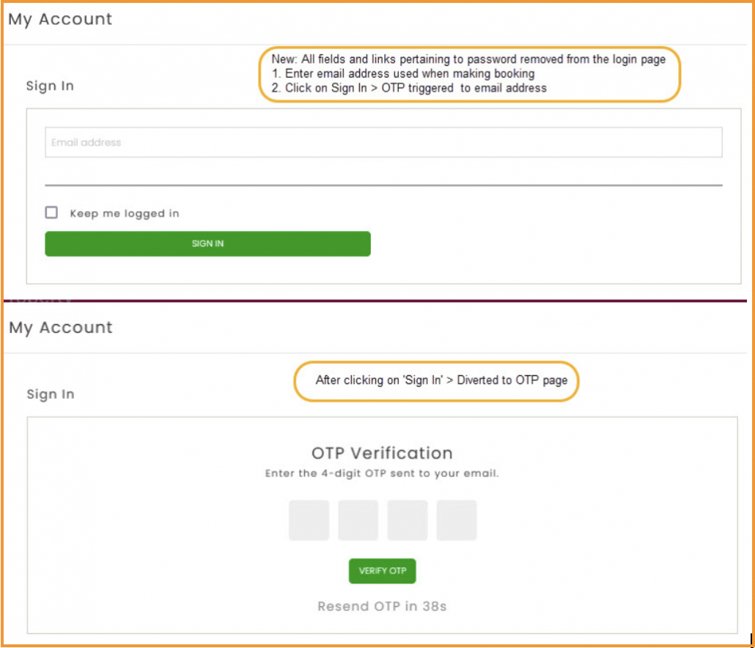755x648 pixels.
Task: Click the My Account heading above the OTP form
Action: pyautogui.click(x=61, y=328)
